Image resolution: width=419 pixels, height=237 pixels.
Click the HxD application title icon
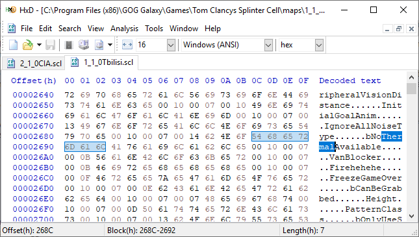point(10,10)
